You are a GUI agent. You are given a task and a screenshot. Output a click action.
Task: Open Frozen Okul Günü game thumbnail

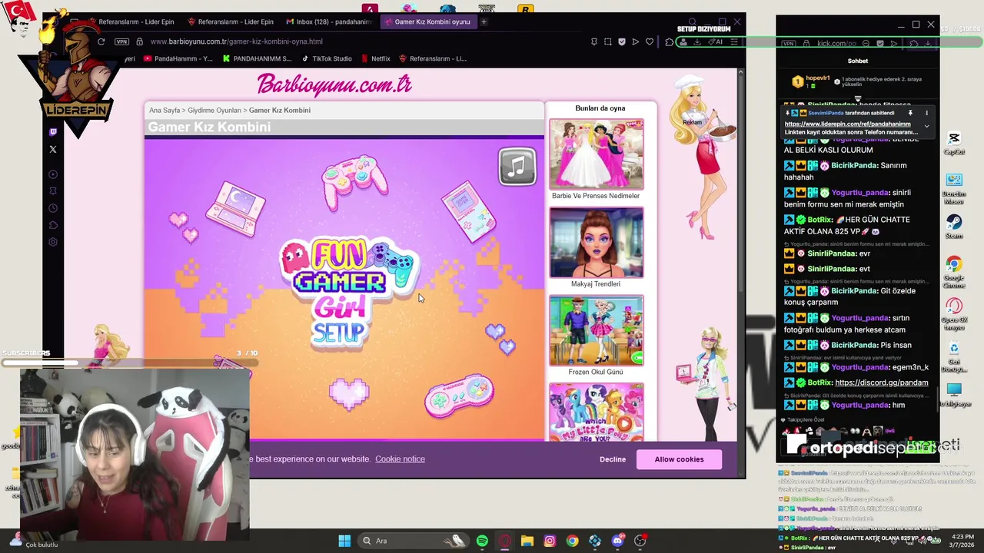pos(597,331)
